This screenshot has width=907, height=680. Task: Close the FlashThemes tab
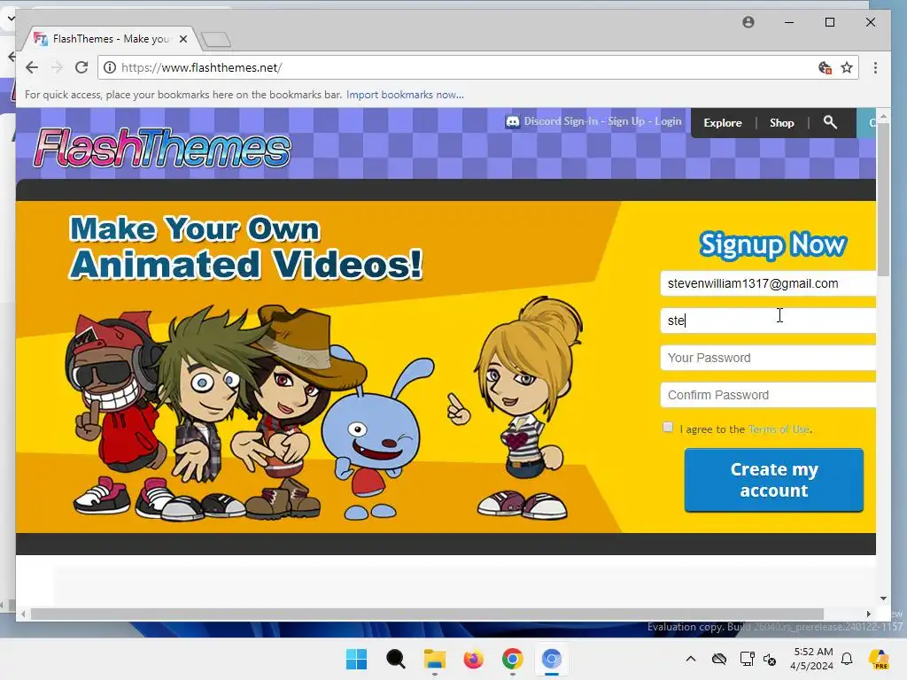183,39
